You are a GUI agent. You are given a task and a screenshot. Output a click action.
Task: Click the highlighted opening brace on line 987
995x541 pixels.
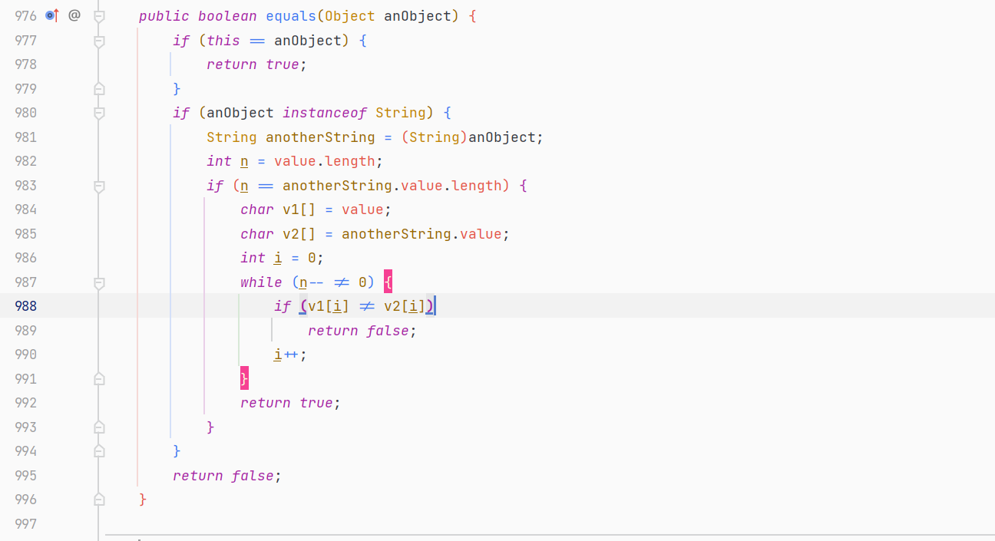(x=388, y=282)
